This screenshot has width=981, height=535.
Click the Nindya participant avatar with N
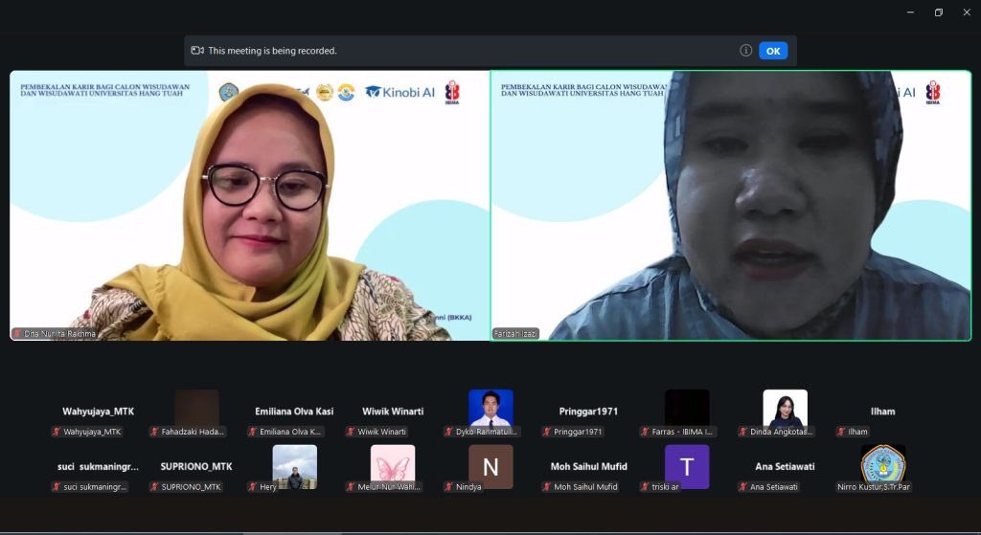[x=490, y=467]
